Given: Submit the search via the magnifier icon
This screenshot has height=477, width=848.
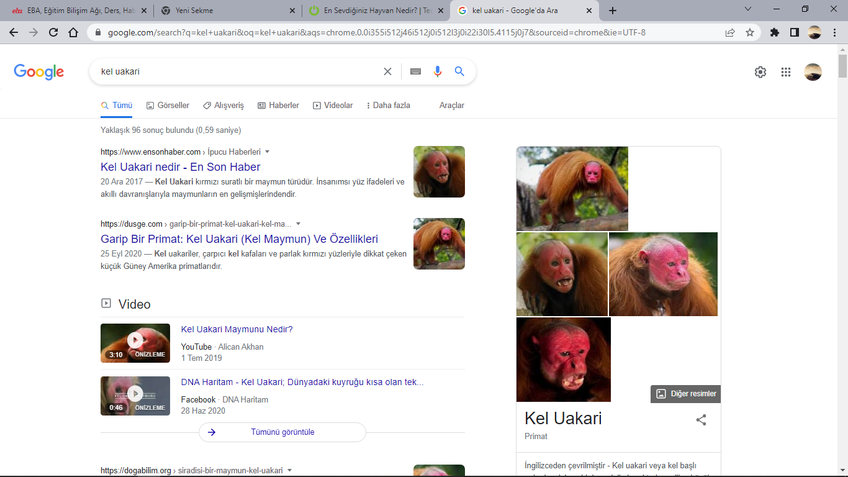Looking at the screenshot, I should (x=459, y=71).
